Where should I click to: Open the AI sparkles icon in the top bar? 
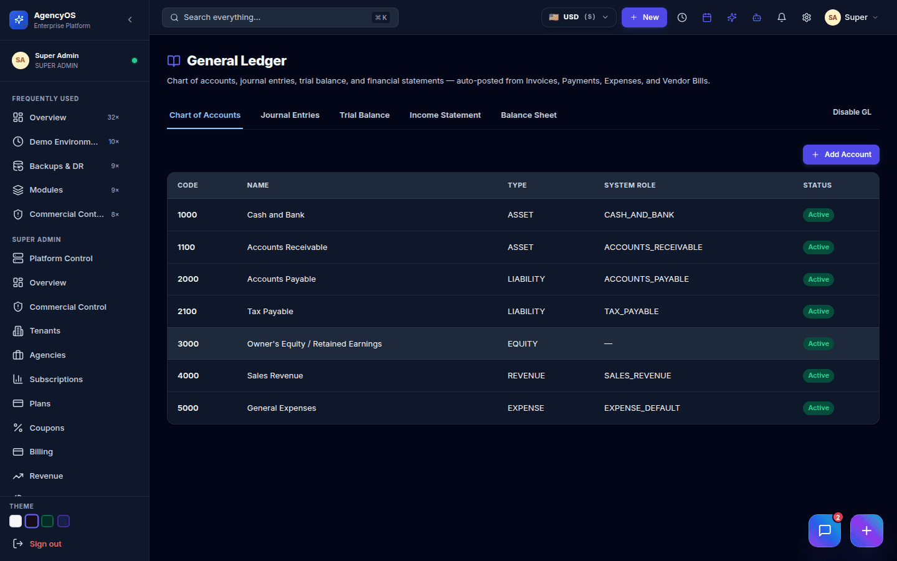pyautogui.click(x=732, y=17)
